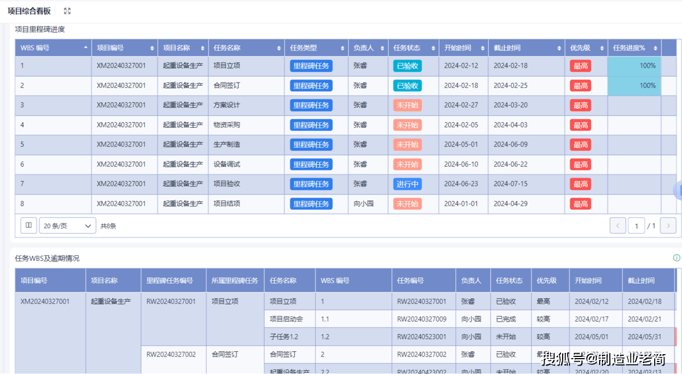Image resolution: width=682 pixels, height=374 pixels.
Task: Sort by WBS 编号 column arrow
Action: pos(86,48)
